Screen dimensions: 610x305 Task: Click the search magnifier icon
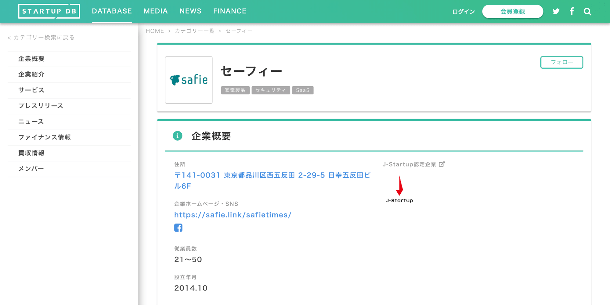point(587,12)
